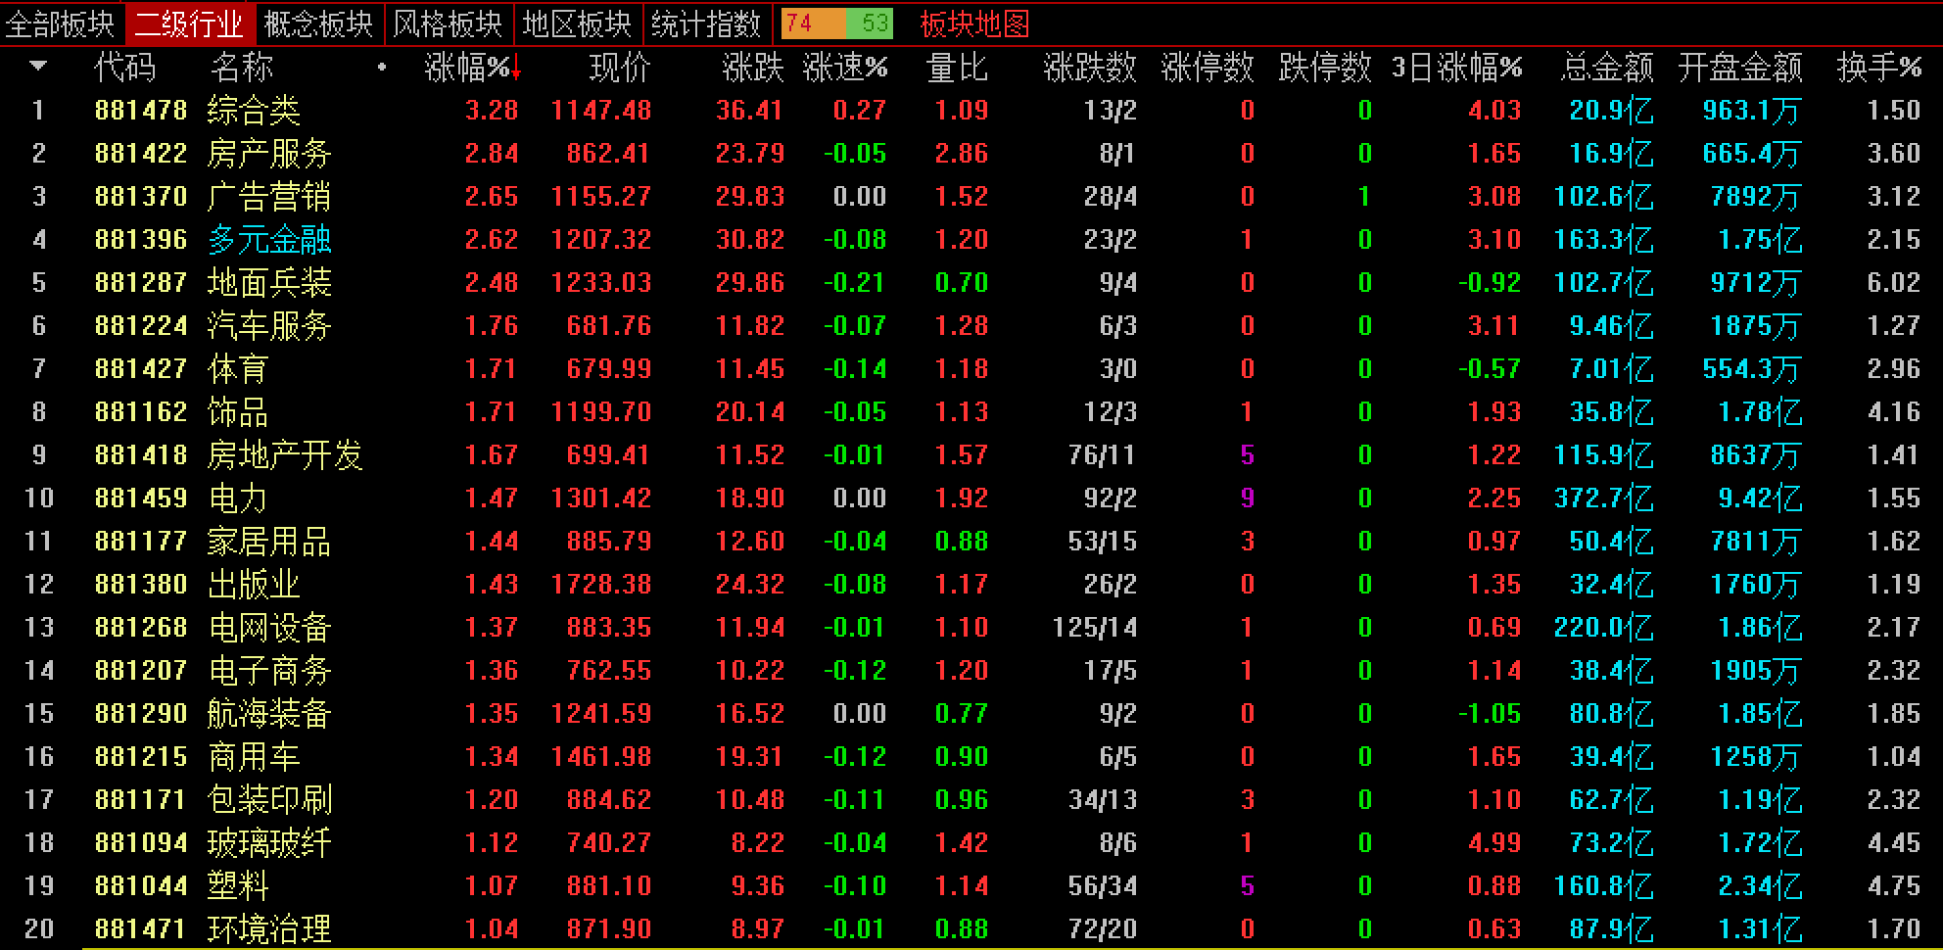Image resolution: width=1943 pixels, height=950 pixels.
Task: Select the 地面兵装 sector name
Action: click(269, 283)
